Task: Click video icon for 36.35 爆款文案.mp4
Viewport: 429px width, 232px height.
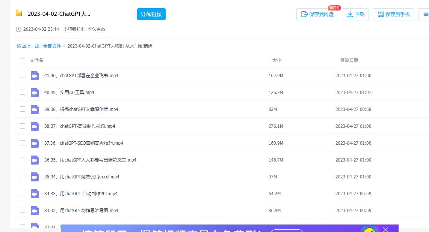Action: [35, 160]
